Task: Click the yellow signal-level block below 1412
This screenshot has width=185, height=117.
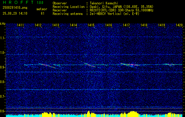Action: (x=47, y=115)
